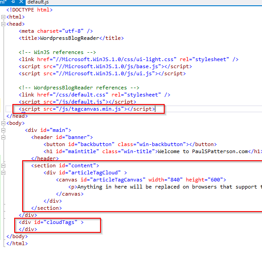Image resolution: width=262 pixels, height=262 pixels.
Task: Click the 'Anything in here will be replaced' paragraph
Action: click(165, 187)
